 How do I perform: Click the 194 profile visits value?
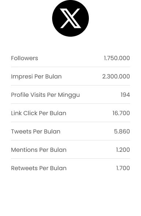point(125,95)
